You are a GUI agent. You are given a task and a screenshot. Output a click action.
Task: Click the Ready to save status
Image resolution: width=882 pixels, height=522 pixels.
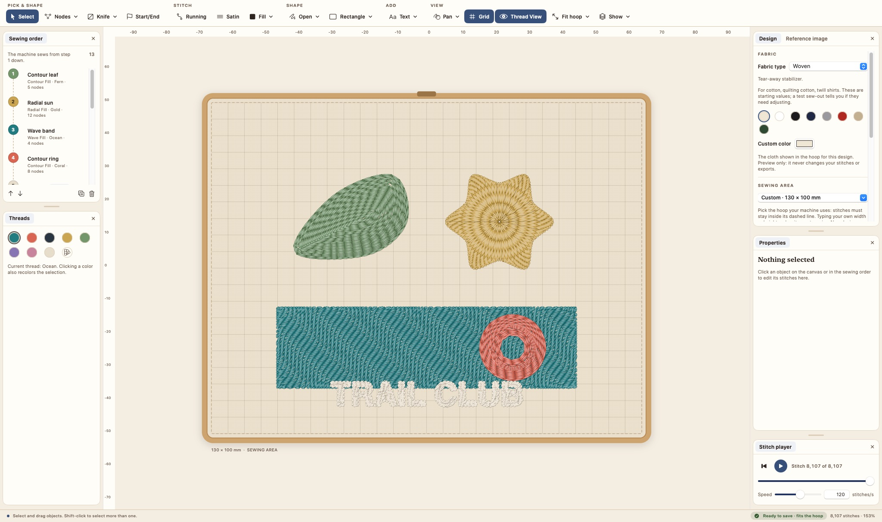pos(788,516)
